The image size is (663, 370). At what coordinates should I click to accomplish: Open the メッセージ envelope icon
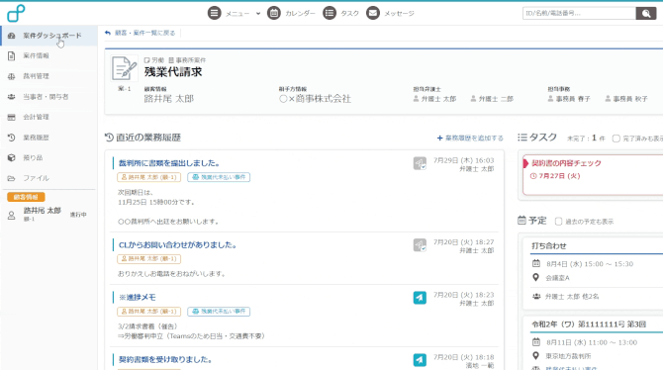pos(372,13)
